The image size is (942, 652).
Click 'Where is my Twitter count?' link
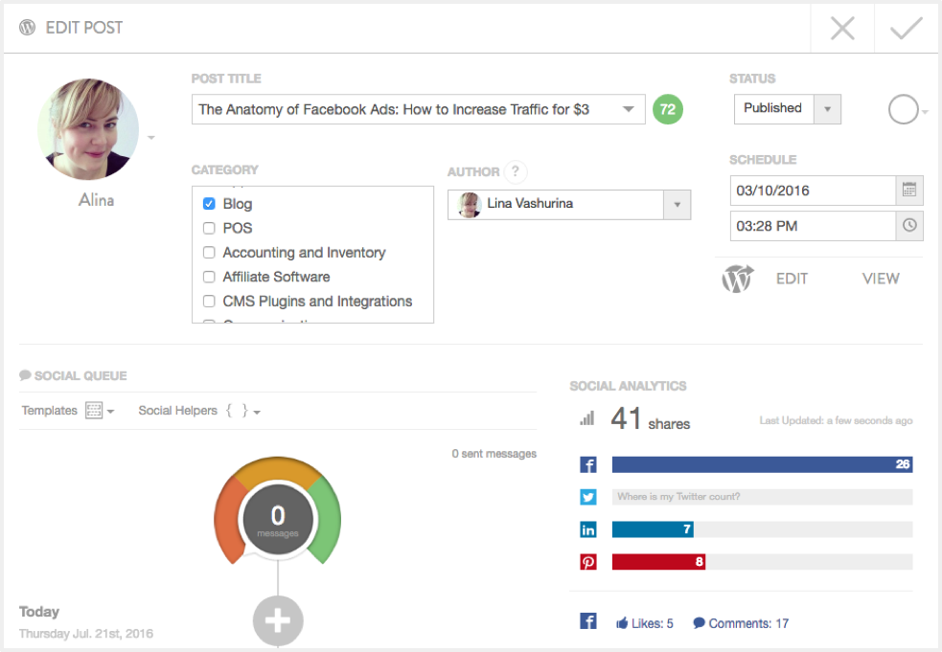678,497
